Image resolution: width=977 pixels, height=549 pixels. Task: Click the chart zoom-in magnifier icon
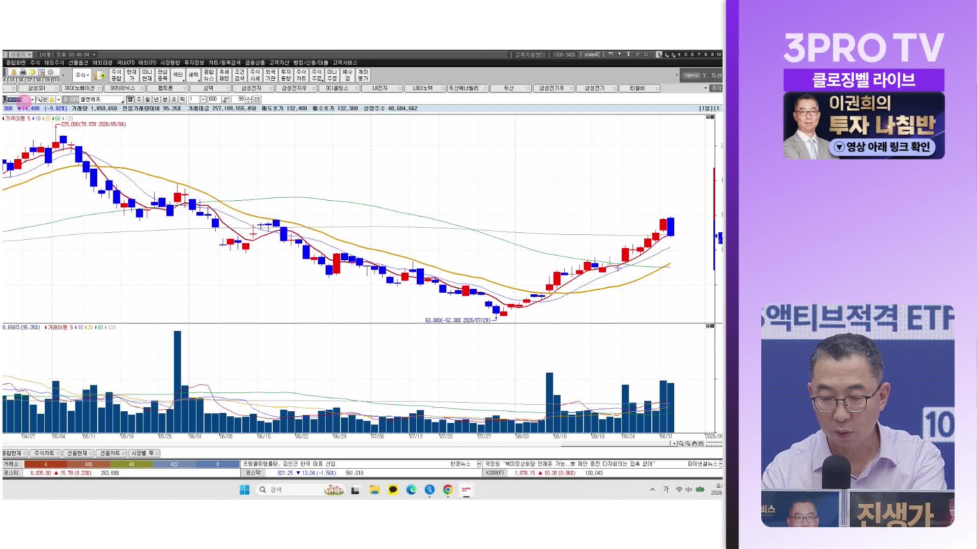pos(687,444)
